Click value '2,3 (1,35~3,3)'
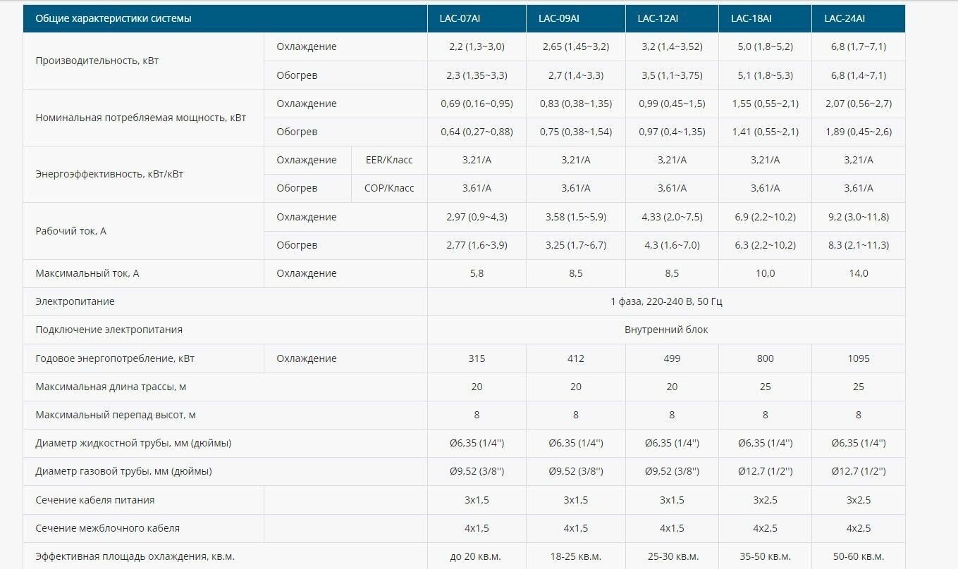This screenshot has width=958, height=569. (477, 75)
